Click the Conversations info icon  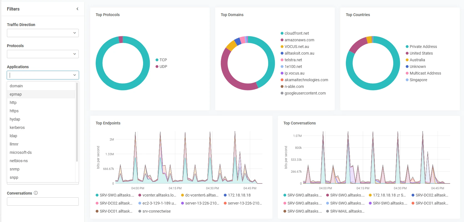tap(36, 193)
